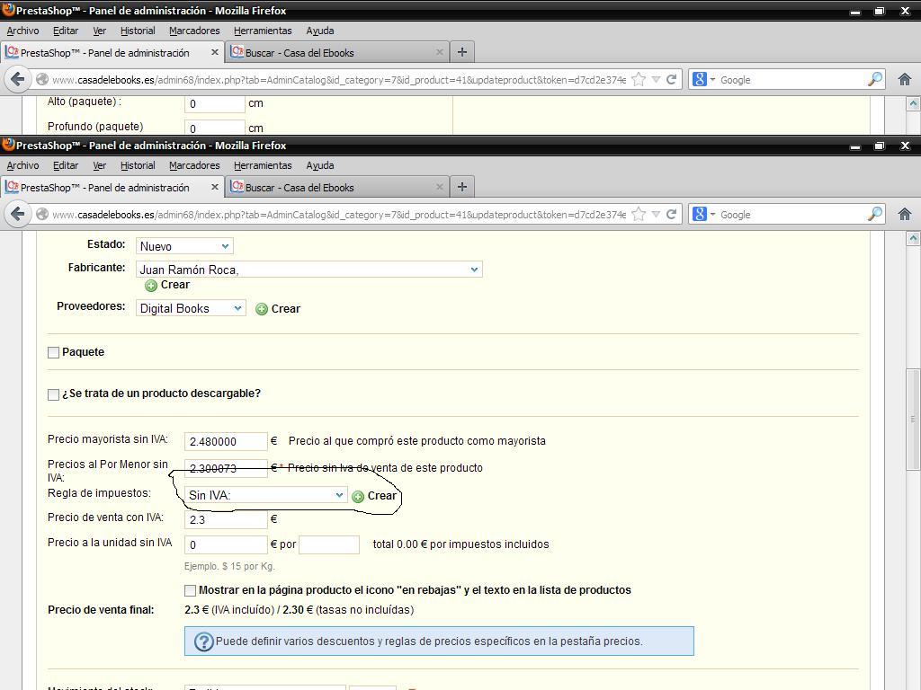Bookmark page with star in lower window
Viewport: 921px width, 690px height.
tap(639, 214)
